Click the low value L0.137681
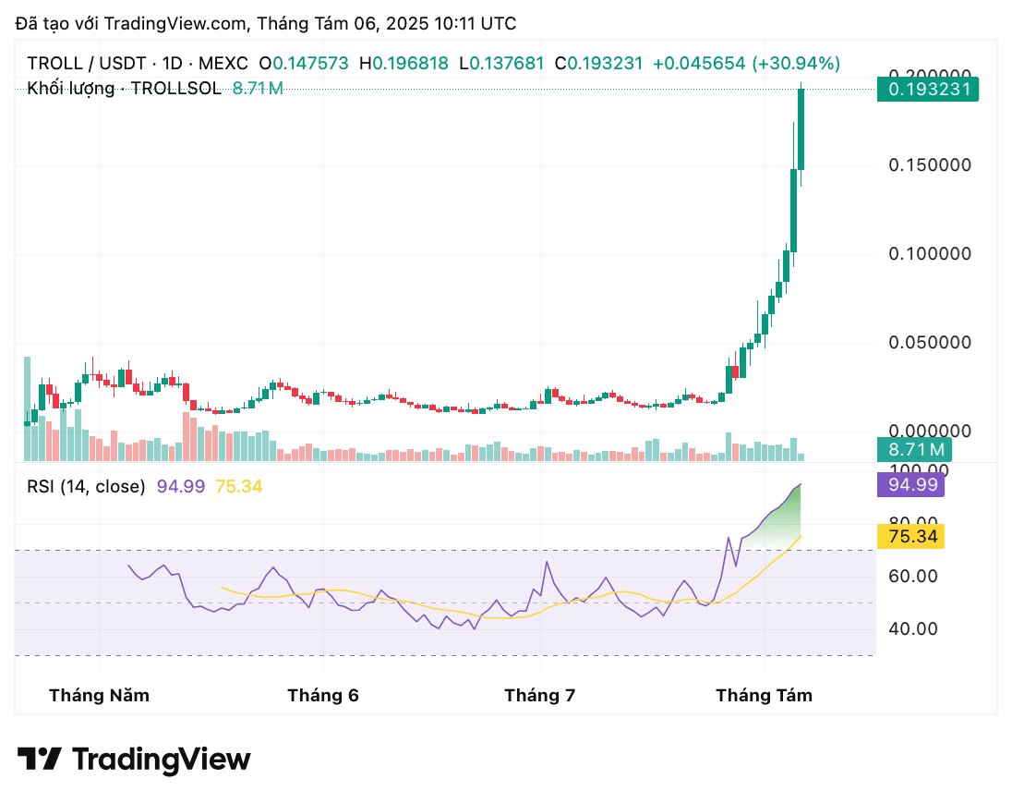 (501, 64)
